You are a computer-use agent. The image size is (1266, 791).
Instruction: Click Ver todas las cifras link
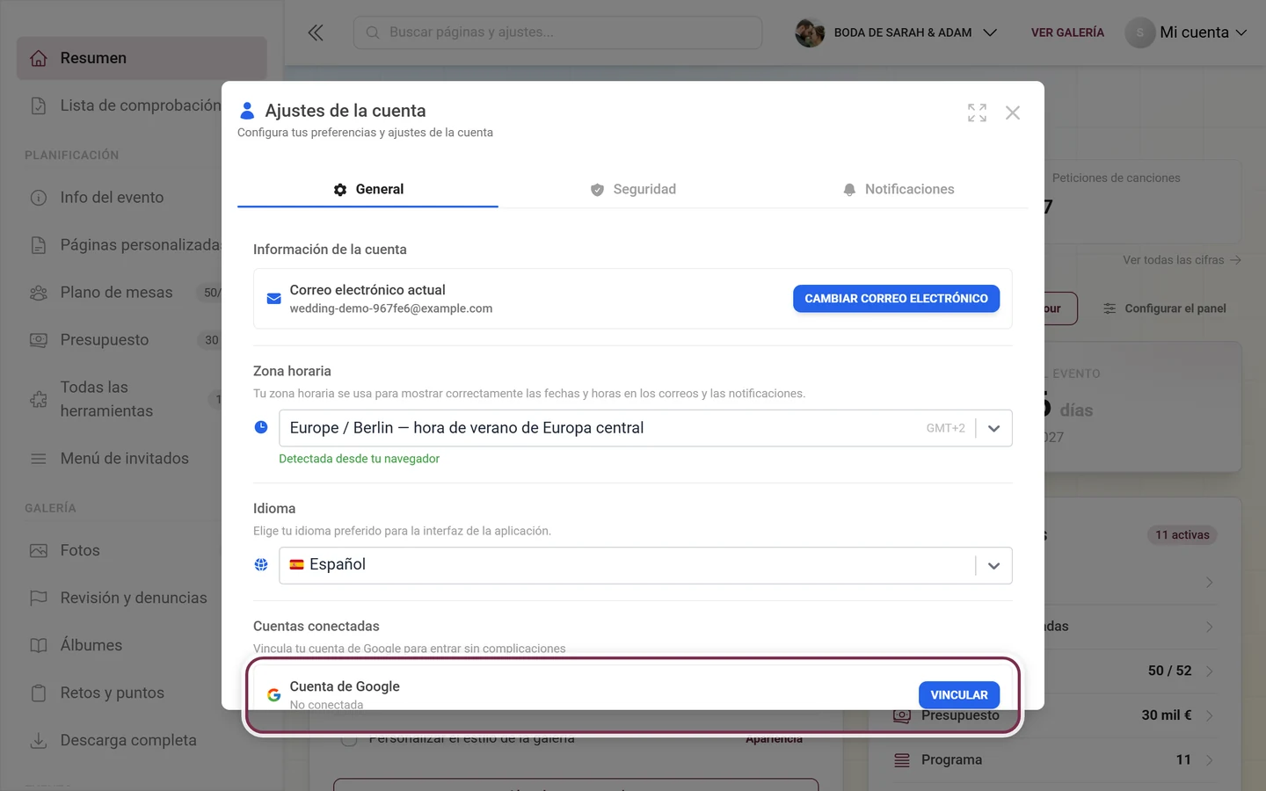tap(1182, 260)
